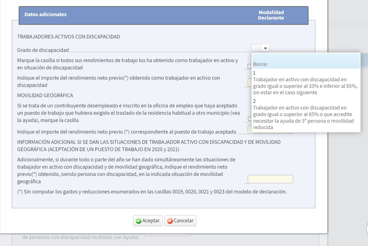
Task: Check the unemployed geographic mobility casilla
Action: (x=249, y=119)
